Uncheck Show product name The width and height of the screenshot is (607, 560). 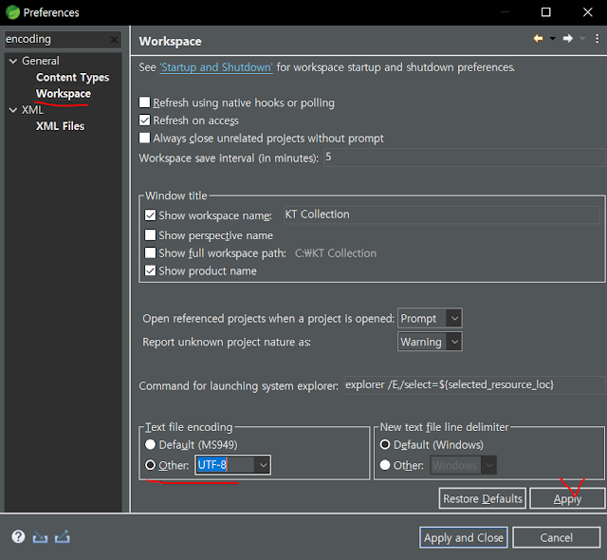pos(150,271)
